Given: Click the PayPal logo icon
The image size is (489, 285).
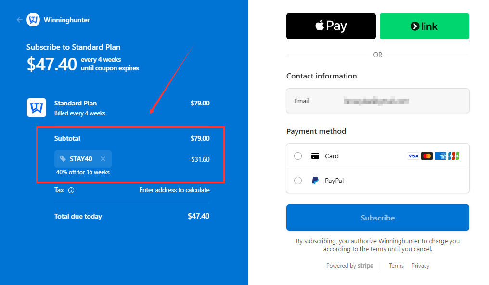Looking at the screenshot, I should click(315, 181).
